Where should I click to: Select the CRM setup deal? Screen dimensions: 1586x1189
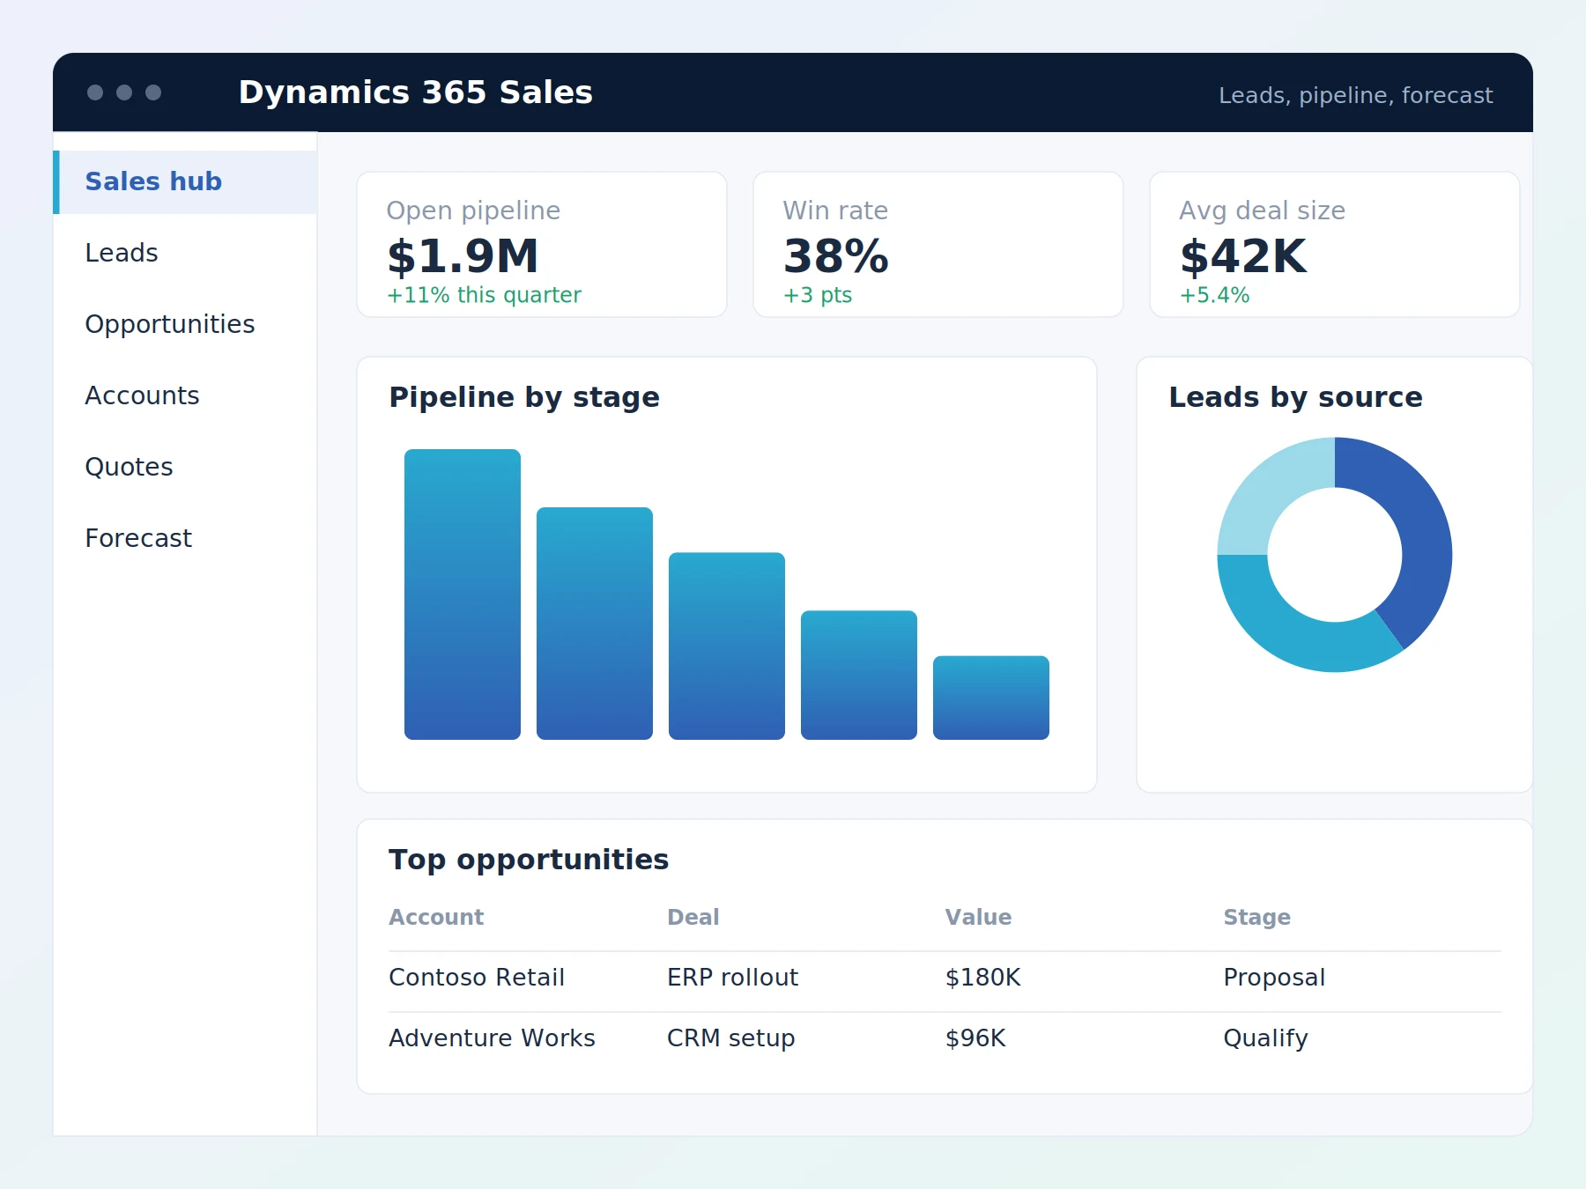coord(730,1038)
